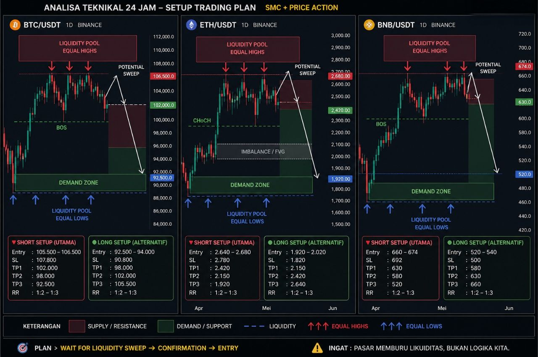Viewport: 538px width, 357px height.
Task: Click the BTC 106,500.0 red price tag
Action: click(x=162, y=76)
